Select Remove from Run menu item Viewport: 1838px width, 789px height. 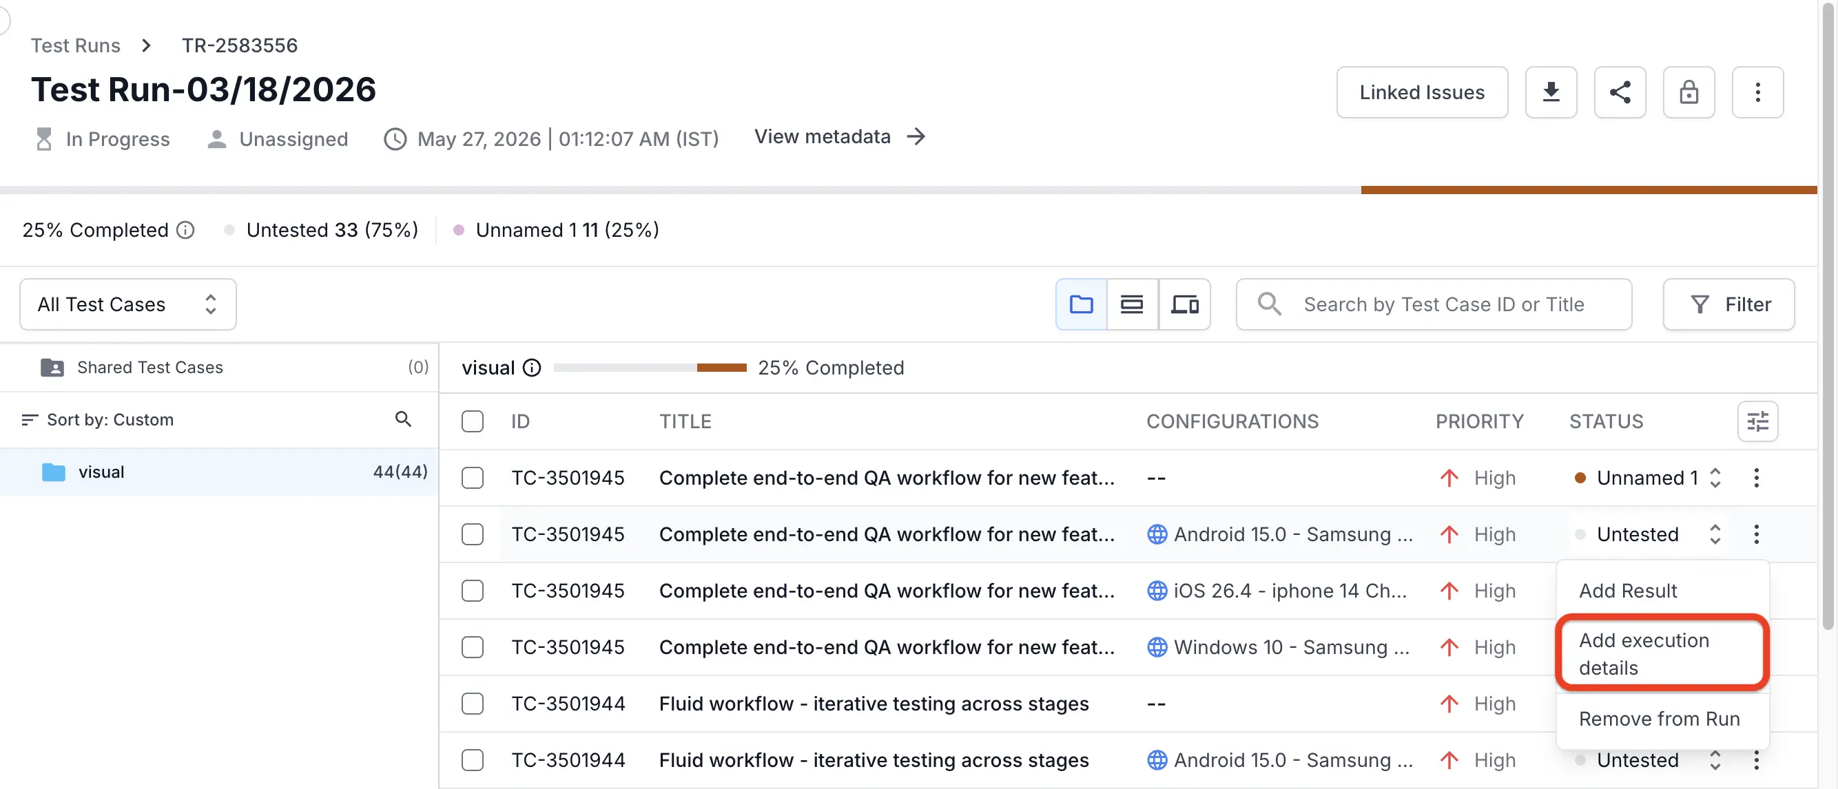(x=1662, y=718)
